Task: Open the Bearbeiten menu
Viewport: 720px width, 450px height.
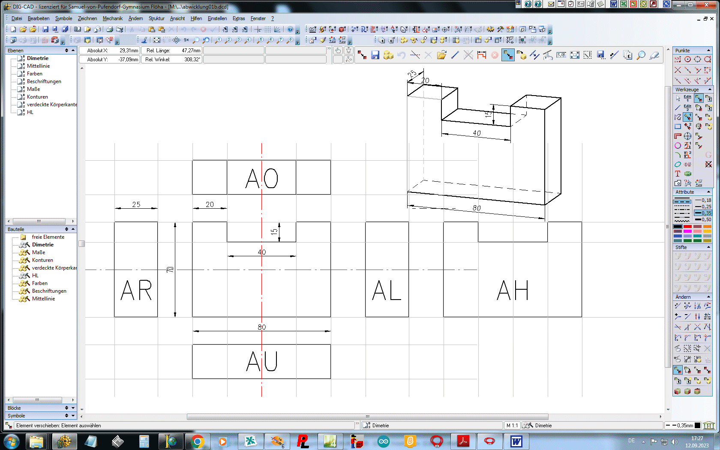Action: click(x=39, y=18)
